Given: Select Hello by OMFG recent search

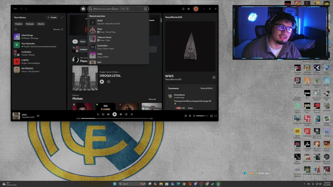Looking at the screenshot, I should point(118,55).
